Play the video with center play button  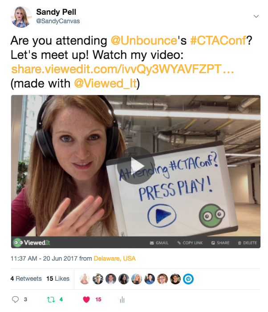point(136,166)
